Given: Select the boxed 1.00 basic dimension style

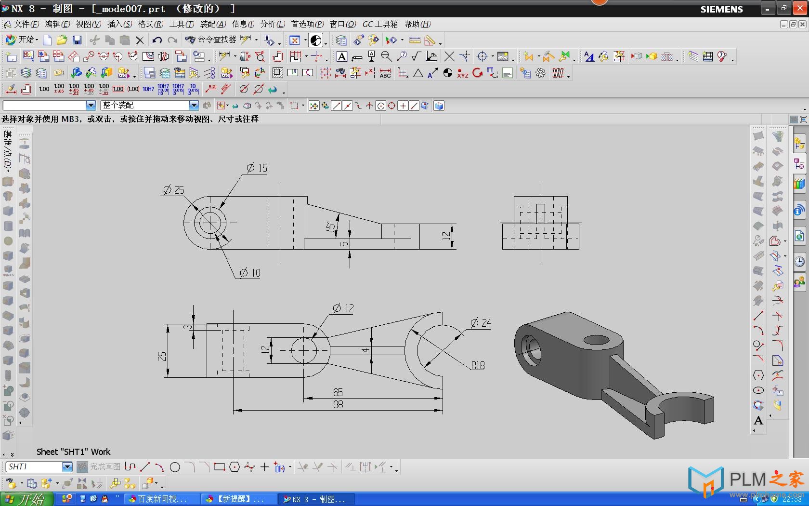Looking at the screenshot, I should click(118, 89).
